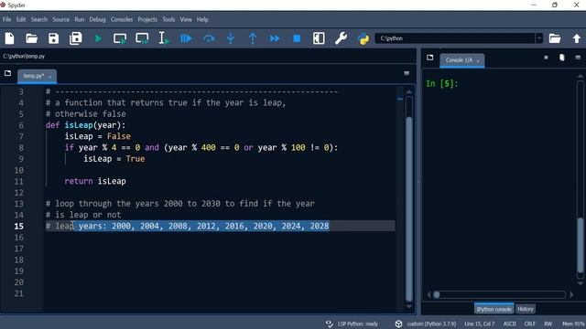
Task: Open the Debug menu
Action: click(x=97, y=19)
